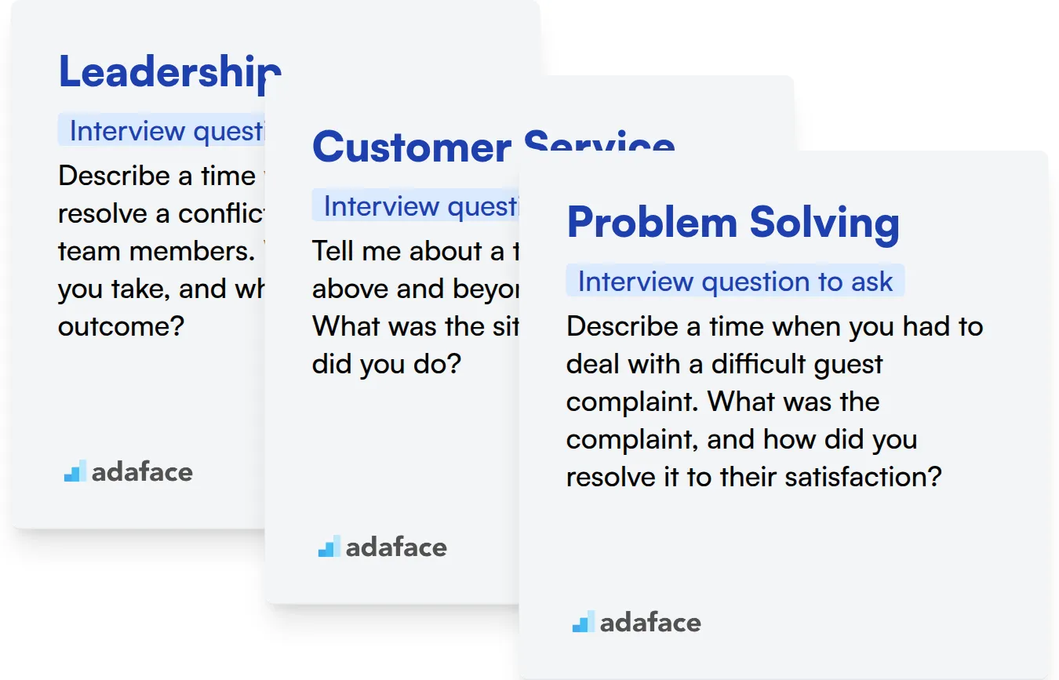This screenshot has width=1059, height=680.
Task: Select the Leadership card heading
Action: 169,71
